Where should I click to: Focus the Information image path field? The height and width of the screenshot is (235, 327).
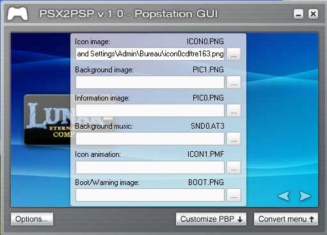[x=150, y=111]
